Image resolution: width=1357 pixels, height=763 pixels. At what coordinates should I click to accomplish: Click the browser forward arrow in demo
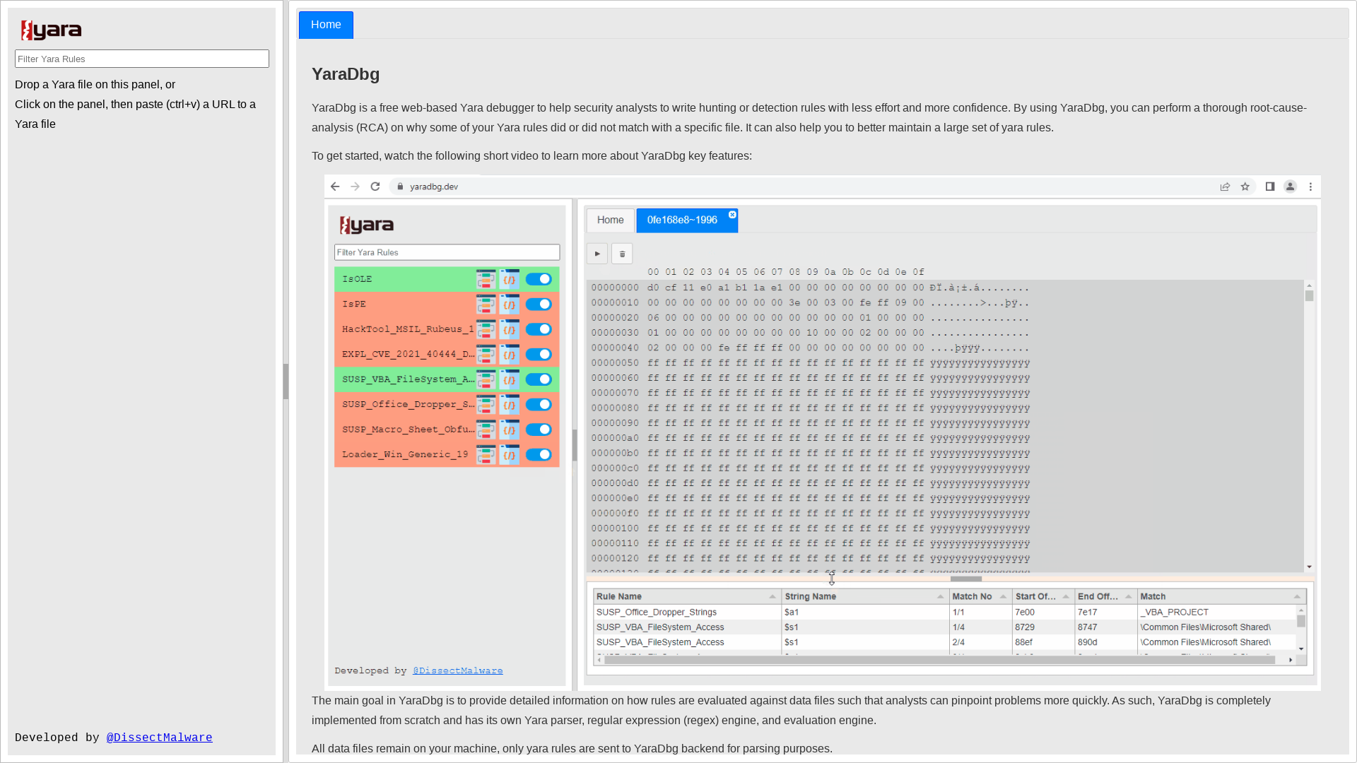355,187
